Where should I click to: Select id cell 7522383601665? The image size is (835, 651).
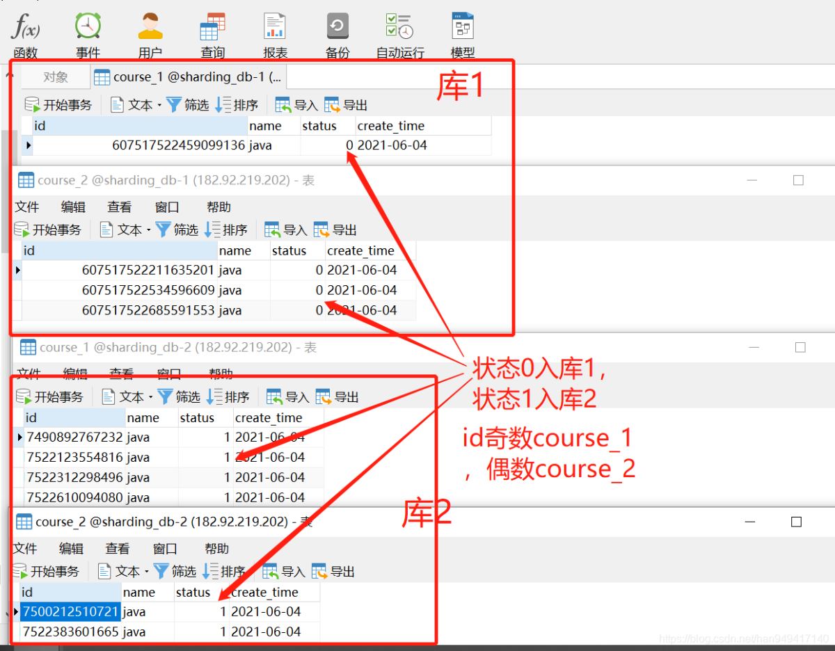[x=70, y=632]
